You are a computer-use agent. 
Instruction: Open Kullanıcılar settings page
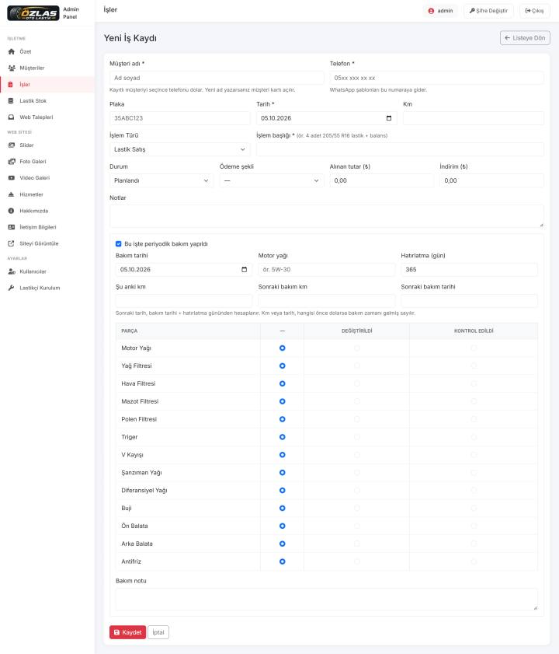tap(47, 271)
